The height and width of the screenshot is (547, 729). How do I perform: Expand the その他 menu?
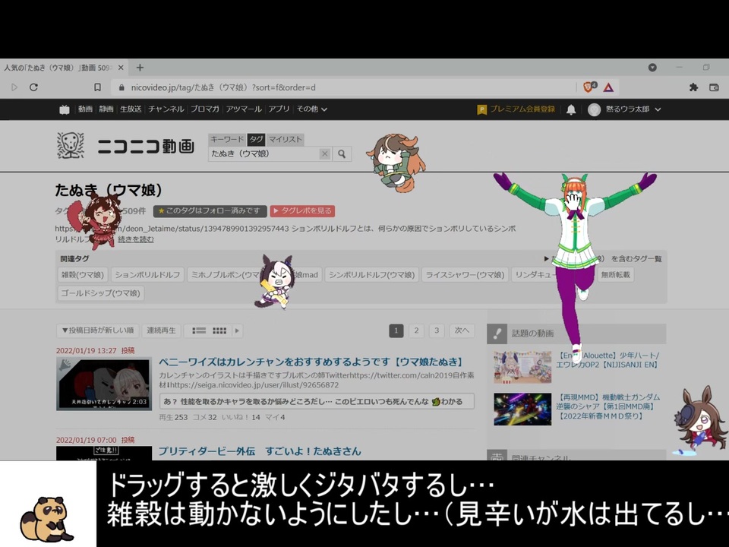coord(312,109)
